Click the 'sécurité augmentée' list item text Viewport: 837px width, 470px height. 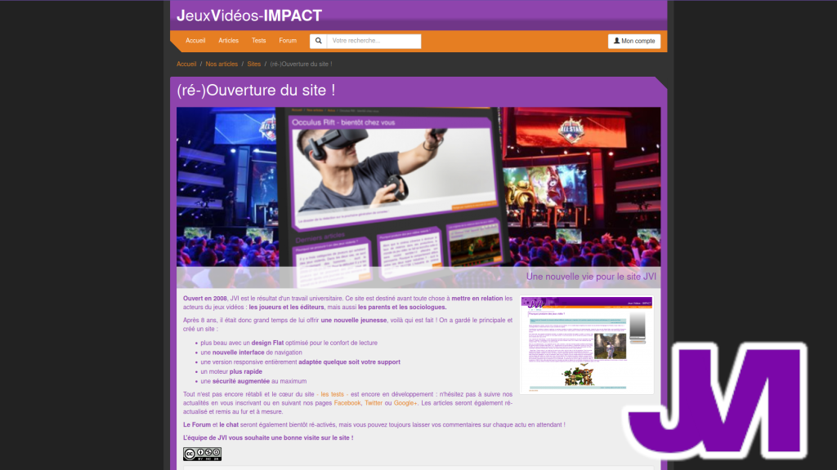pyautogui.click(x=241, y=381)
